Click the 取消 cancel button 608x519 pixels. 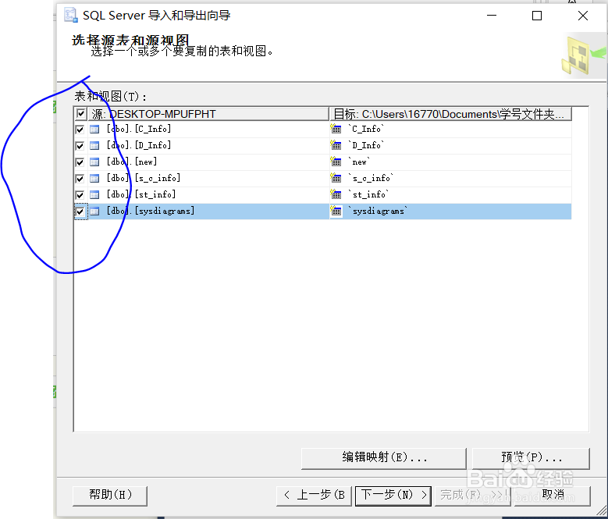[x=553, y=496]
